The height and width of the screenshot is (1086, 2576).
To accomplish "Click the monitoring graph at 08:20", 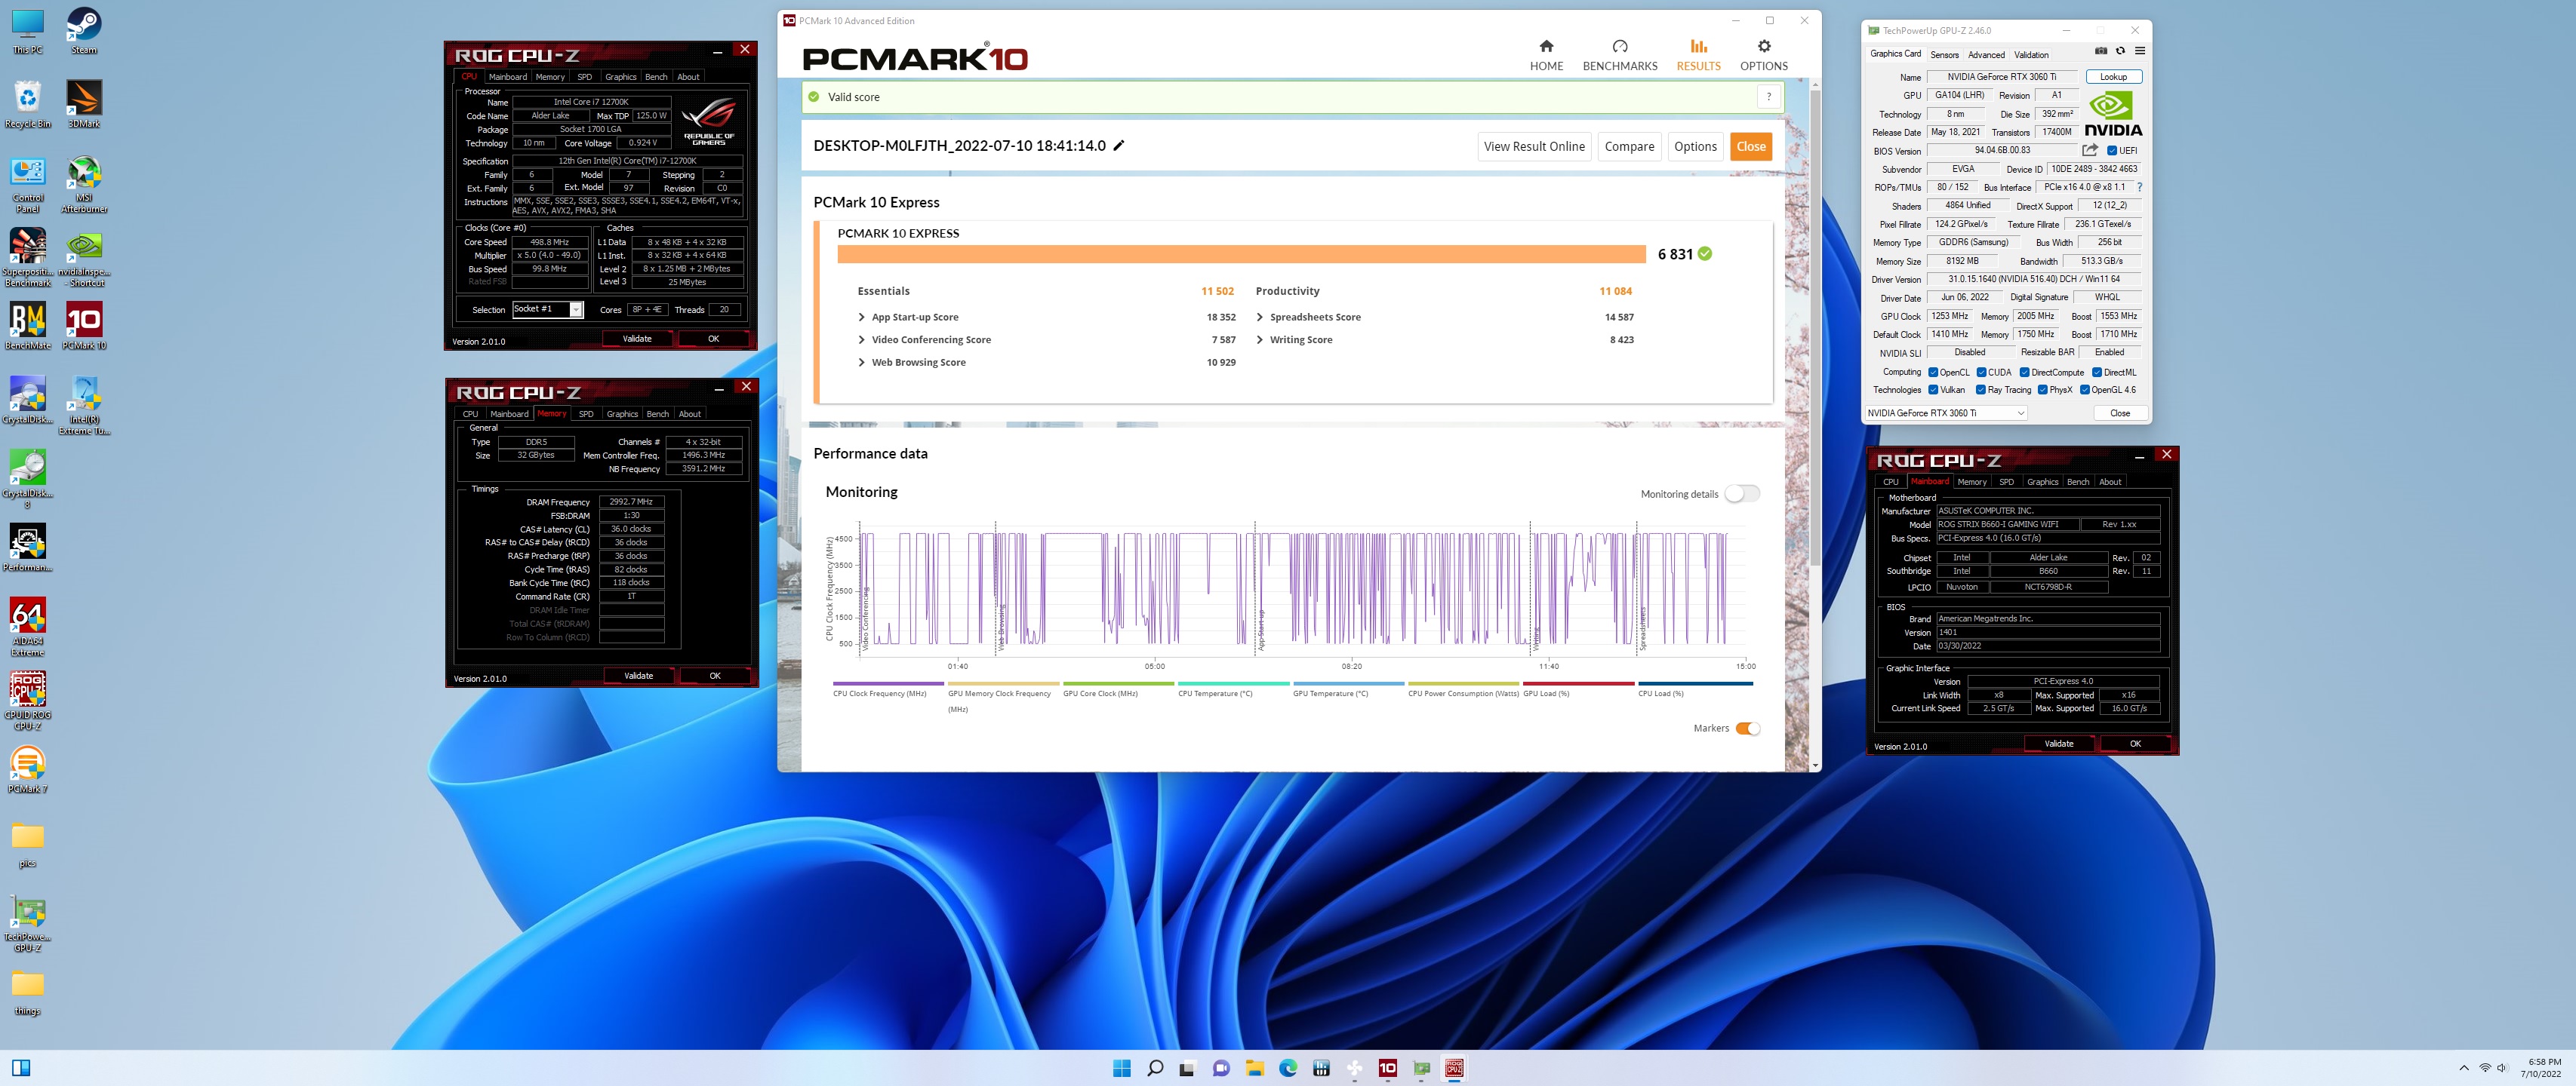I will coord(1351,590).
